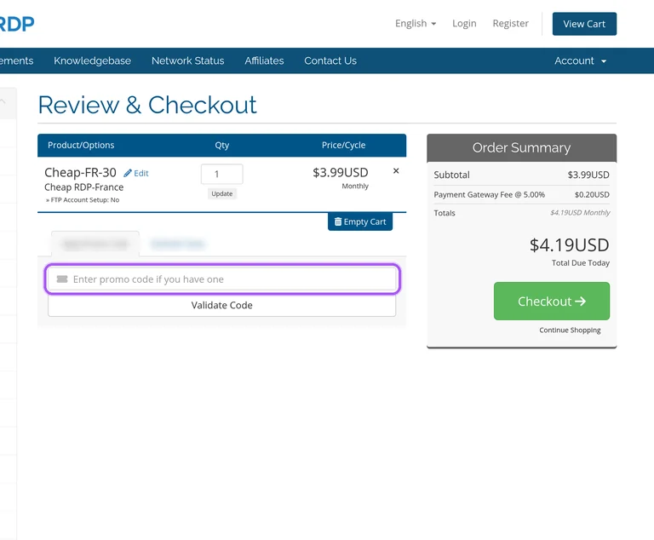Image resolution: width=654 pixels, height=540 pixels.
Task: Focus the promo code input field
Action: pyautogui.click(x=222, y=279)
